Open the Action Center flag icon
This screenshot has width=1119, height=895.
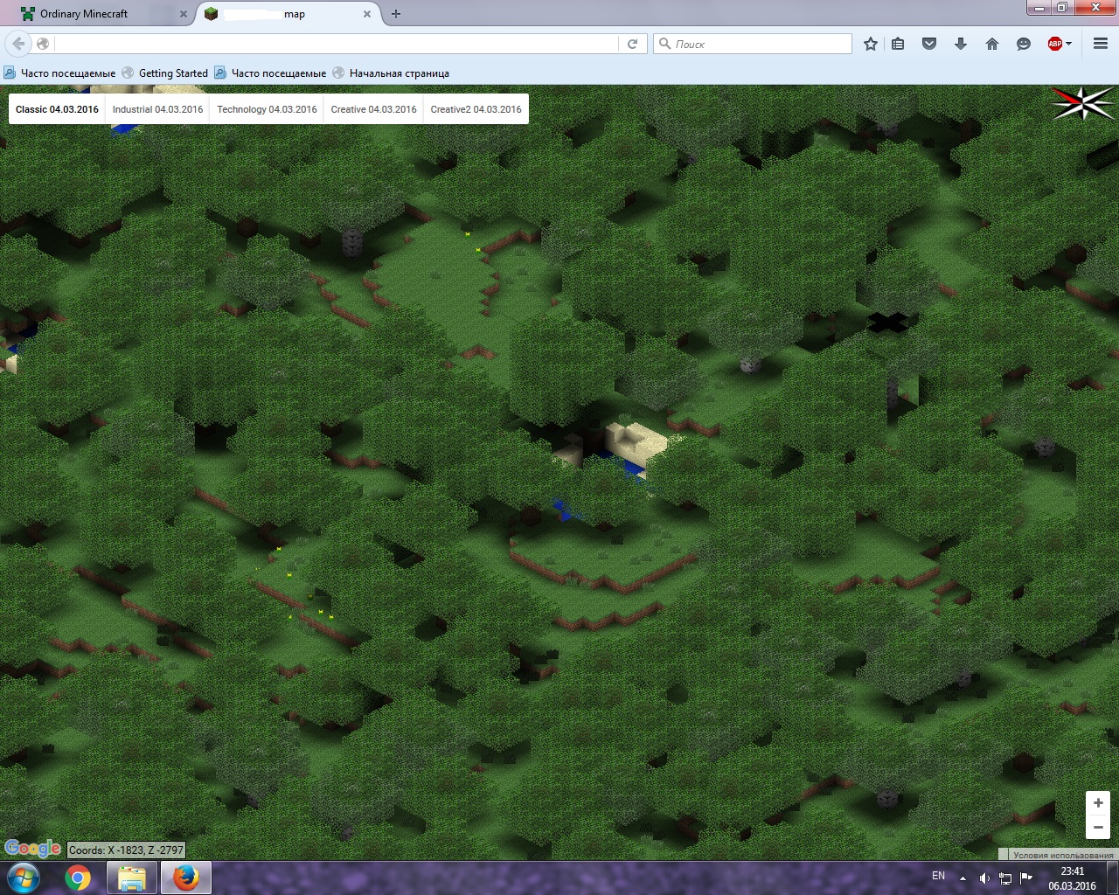[1026, 878]
